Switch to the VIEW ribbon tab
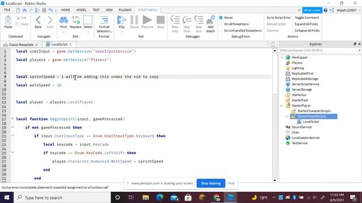The height and width of the screenshot is (203, 362). click(109, 10)
